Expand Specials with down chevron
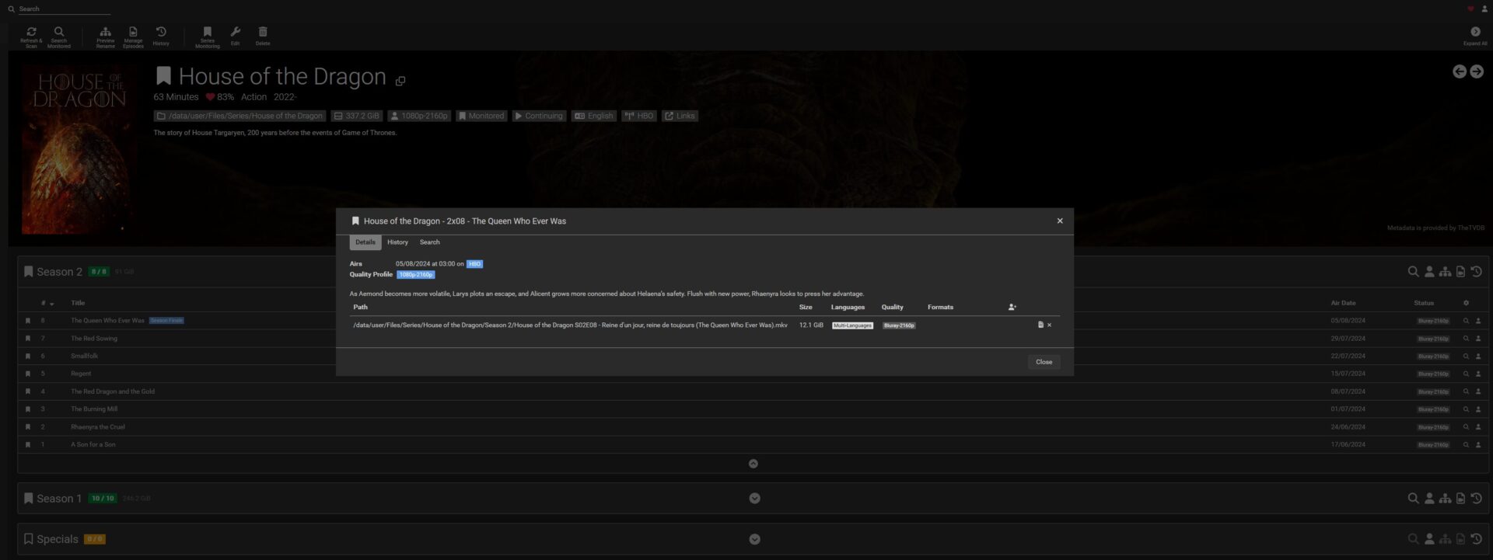This screenshot has height=560, width=1493. coord(754,539)
